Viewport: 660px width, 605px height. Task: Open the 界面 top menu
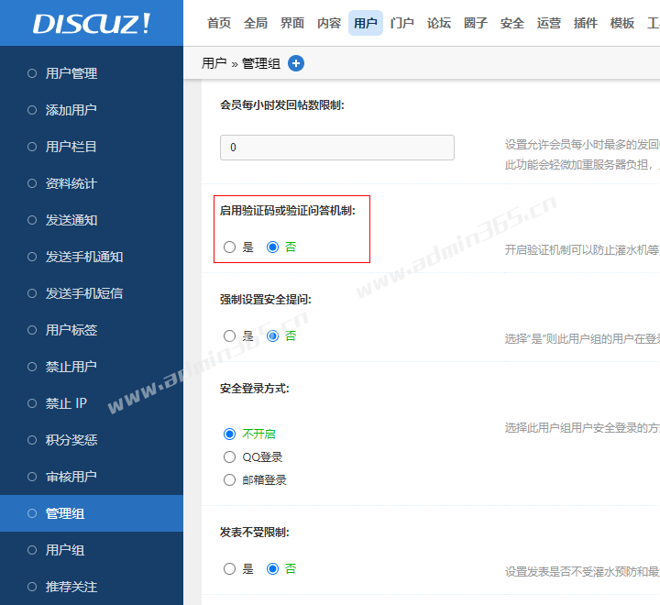click(x=292, y=23)
